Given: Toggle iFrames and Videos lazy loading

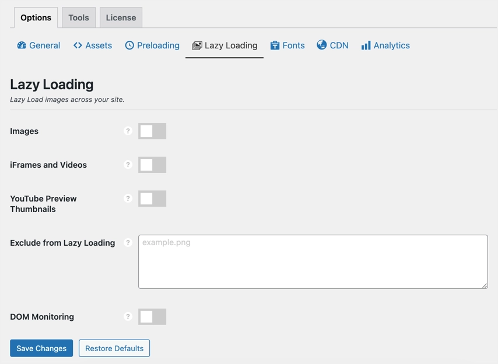Looking at the screenshot, I should click(152, 165).
